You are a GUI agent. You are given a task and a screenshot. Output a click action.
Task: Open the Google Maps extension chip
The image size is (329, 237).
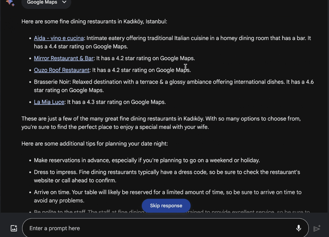tap(46, 3)
